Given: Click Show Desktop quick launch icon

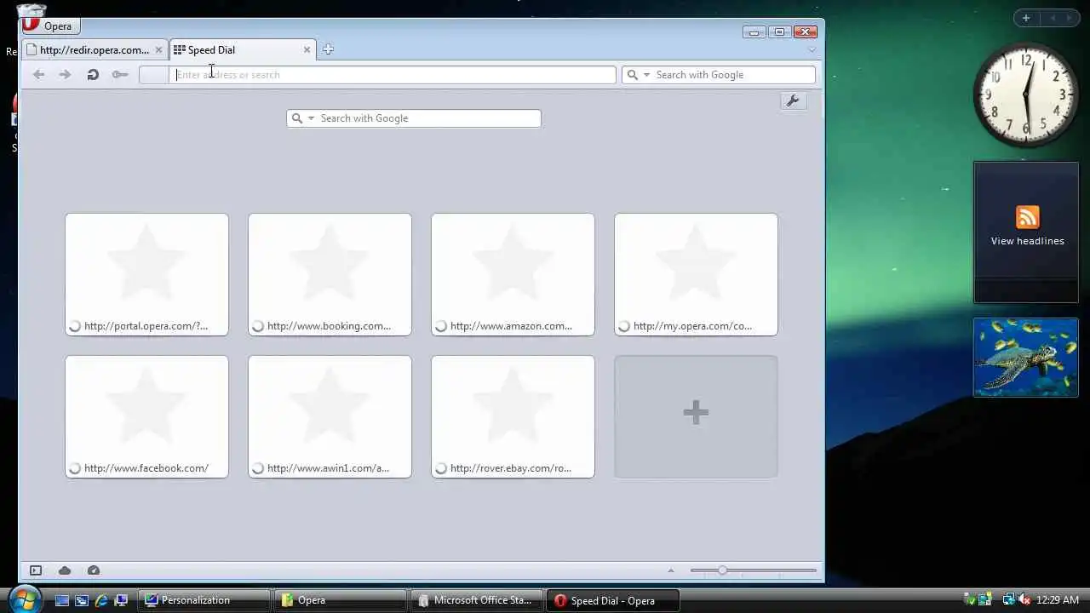Looking at the screenshot, I should (x=61, y=600).
